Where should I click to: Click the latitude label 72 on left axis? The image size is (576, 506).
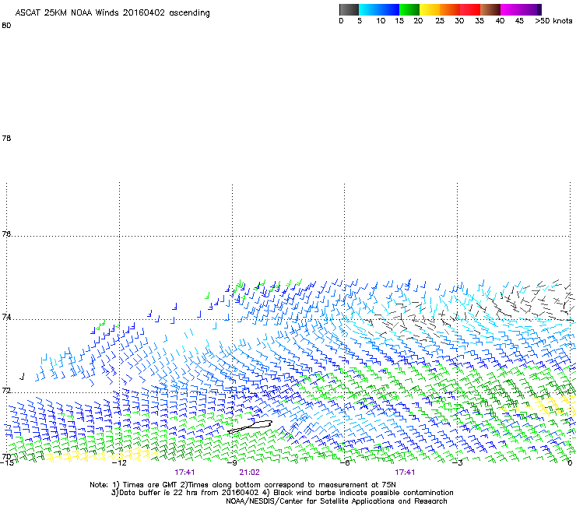click(x=6, y=391)
